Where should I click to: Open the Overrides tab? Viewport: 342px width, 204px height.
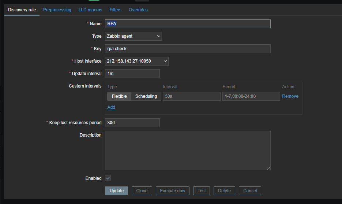click(x=138, y=10)
